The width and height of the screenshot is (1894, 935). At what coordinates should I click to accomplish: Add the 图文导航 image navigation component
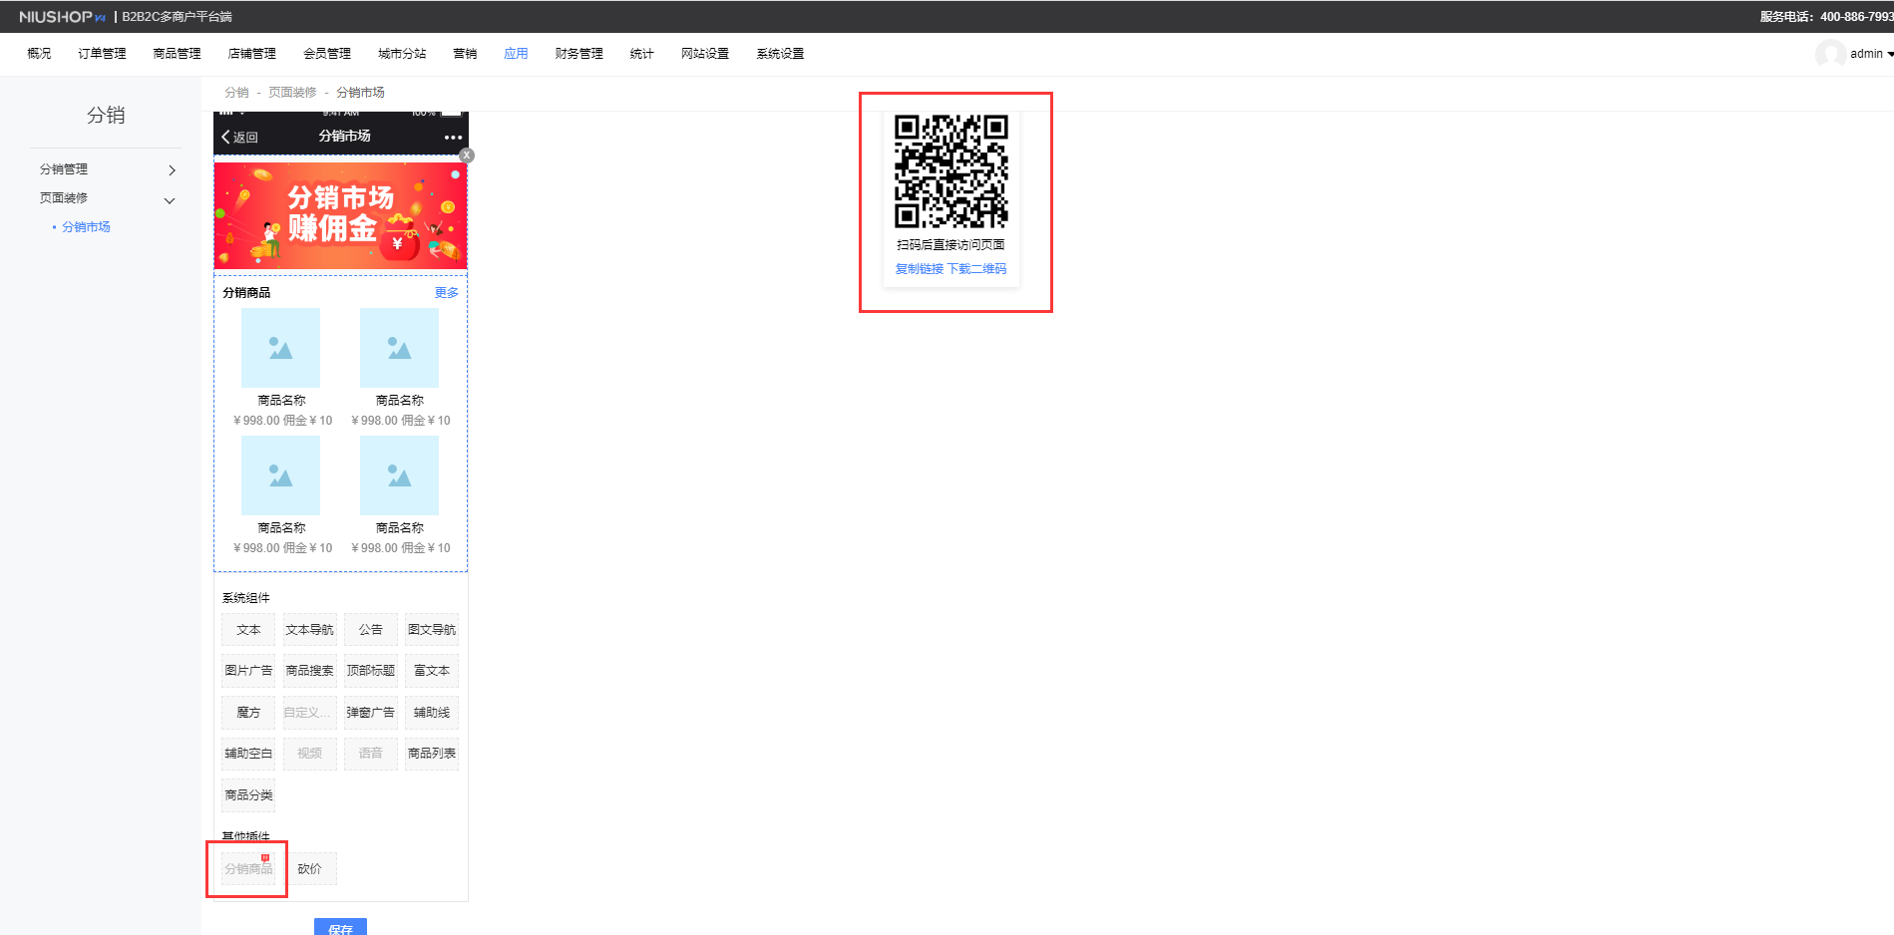coord(432,630)
